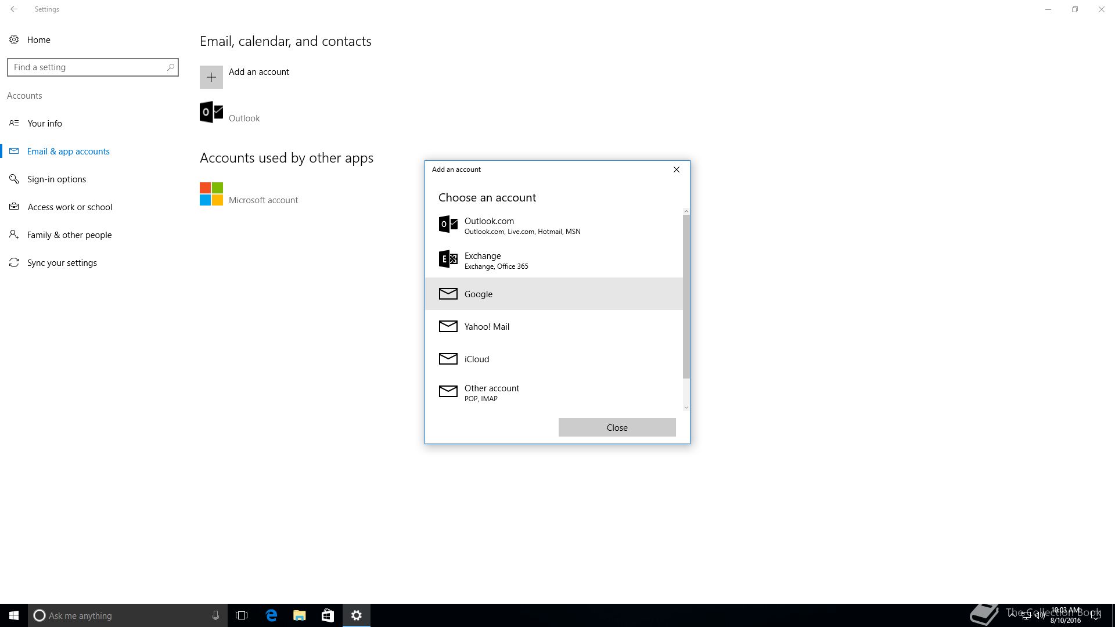The width and height of the screenshot is (1115, 627).
Task: Select Yahoo! Mail account option
Action: coord(554,326)
